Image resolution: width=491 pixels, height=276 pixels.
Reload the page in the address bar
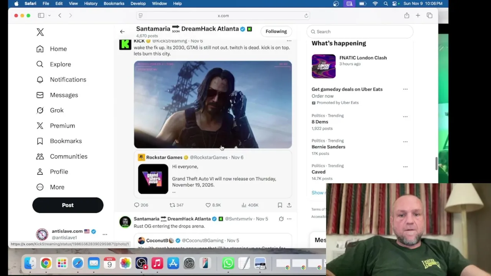(306, 16)
